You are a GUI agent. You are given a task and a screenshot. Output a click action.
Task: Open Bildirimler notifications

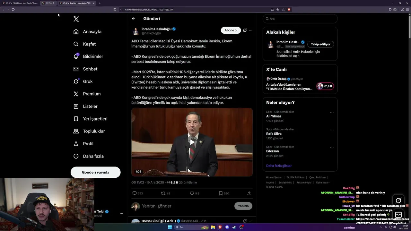tap(88, 56)
